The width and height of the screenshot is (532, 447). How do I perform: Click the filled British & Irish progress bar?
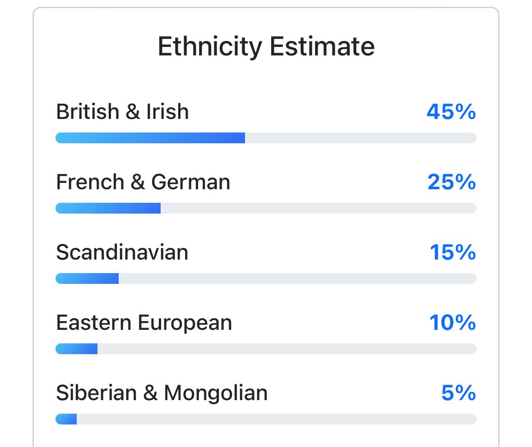[x=150, y=138]
